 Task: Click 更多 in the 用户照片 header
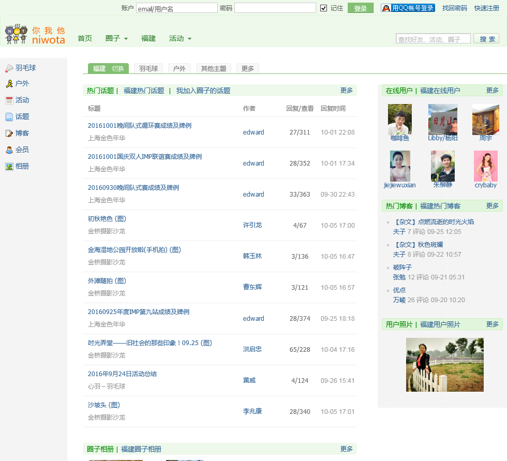tap(493, 324)
